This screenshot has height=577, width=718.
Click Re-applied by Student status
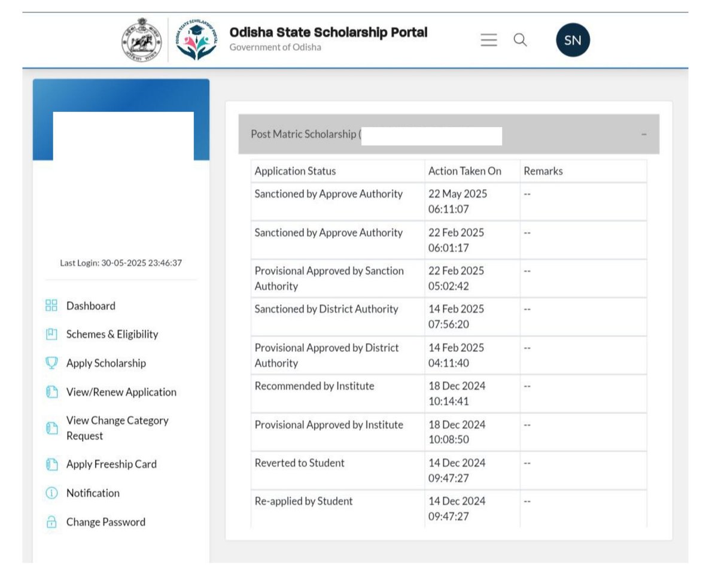point(303,502)
